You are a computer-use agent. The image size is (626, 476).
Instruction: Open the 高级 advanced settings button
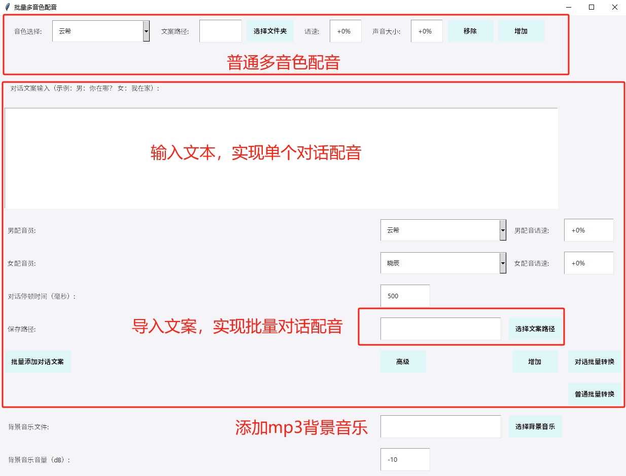click(403, 362)
